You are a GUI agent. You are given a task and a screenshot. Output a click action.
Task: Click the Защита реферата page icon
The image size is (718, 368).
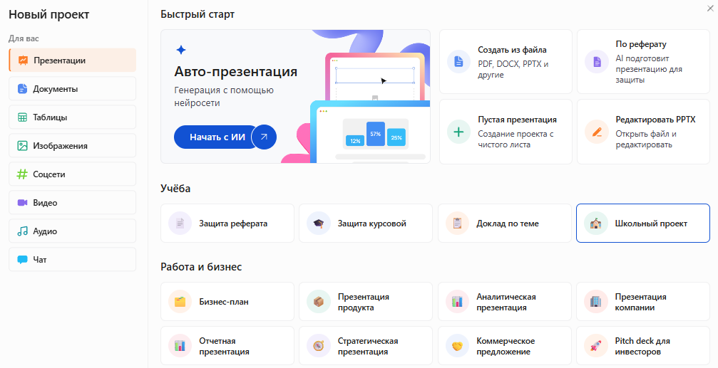click(180, 223)
